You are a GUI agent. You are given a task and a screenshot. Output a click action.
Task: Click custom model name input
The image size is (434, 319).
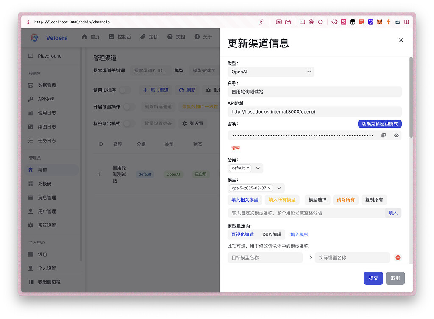306,213
